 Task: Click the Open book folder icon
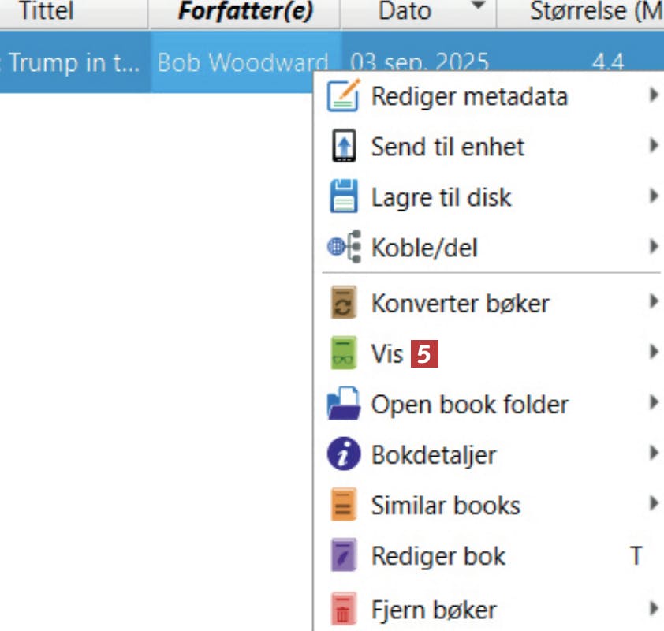[343, 405]
